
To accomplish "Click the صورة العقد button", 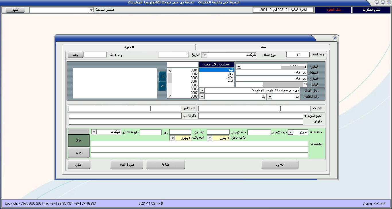I will coord(127,165).
